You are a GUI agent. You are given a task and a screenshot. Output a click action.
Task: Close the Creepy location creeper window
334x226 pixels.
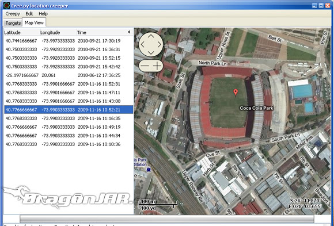(x=328, y=6)
